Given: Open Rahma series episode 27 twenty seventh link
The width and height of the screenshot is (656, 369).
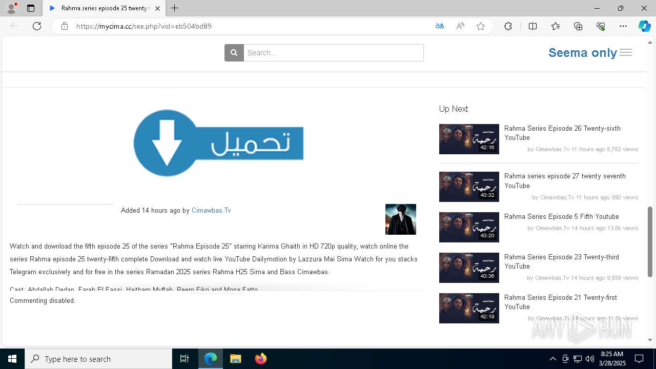Looking at the screenshot, I should [x=565, y=180].
